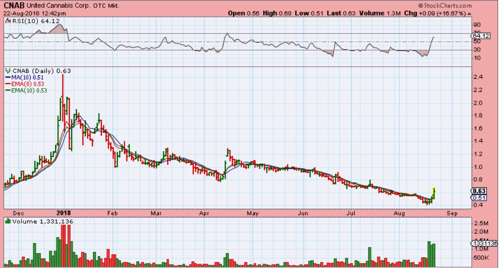499x268 pixels.
Task: Click the RSI axis label 90
Action: (477, 25)
